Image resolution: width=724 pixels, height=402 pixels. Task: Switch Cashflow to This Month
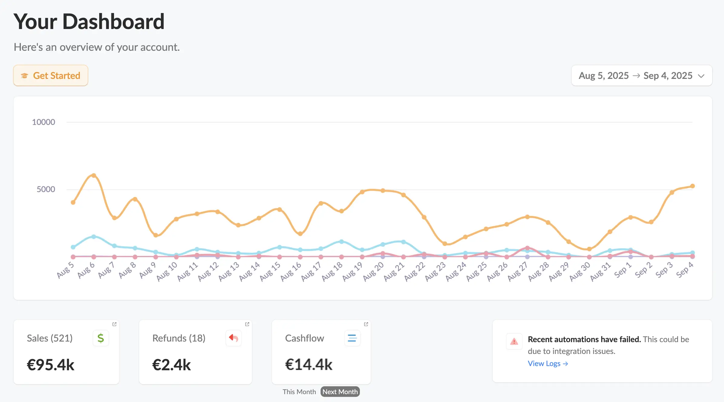click(x=299, y=392)
